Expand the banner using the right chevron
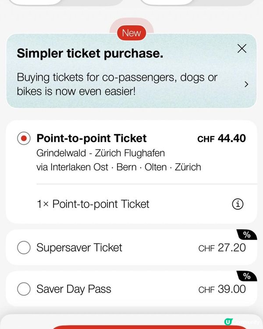Image resolution: width=263 pixels, height=329 pixels. [x=246, y=84]
